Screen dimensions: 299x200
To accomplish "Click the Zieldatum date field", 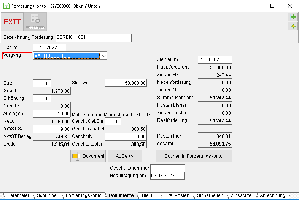I will (215, 59).
